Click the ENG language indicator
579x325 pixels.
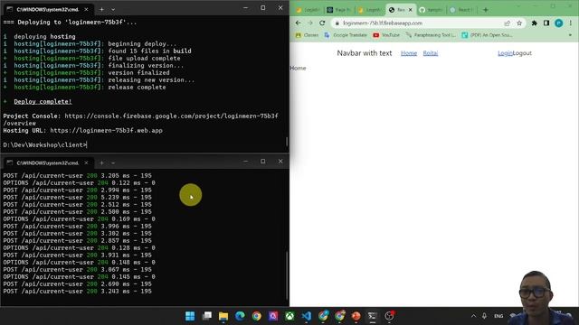click(x=498, y=316)
